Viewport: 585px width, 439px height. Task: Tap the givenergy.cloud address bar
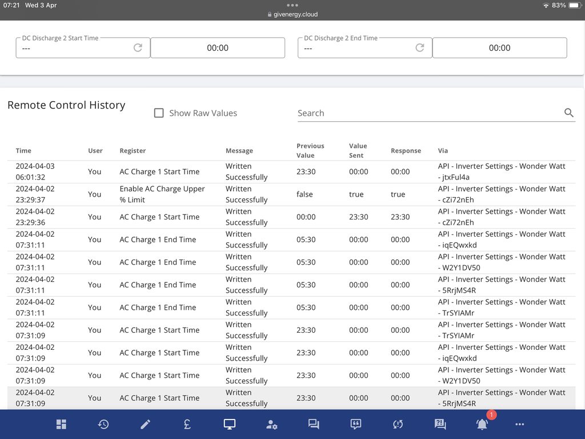(292, 14)
